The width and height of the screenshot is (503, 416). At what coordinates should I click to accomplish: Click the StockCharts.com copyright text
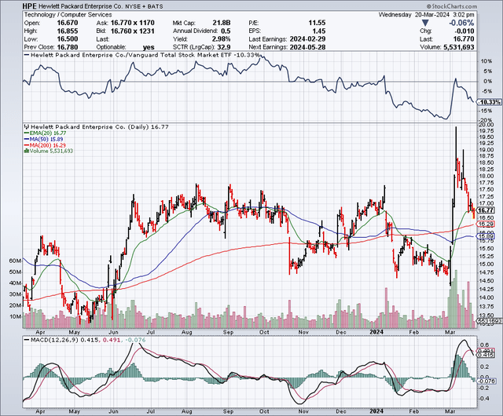[x=452, y=6]
